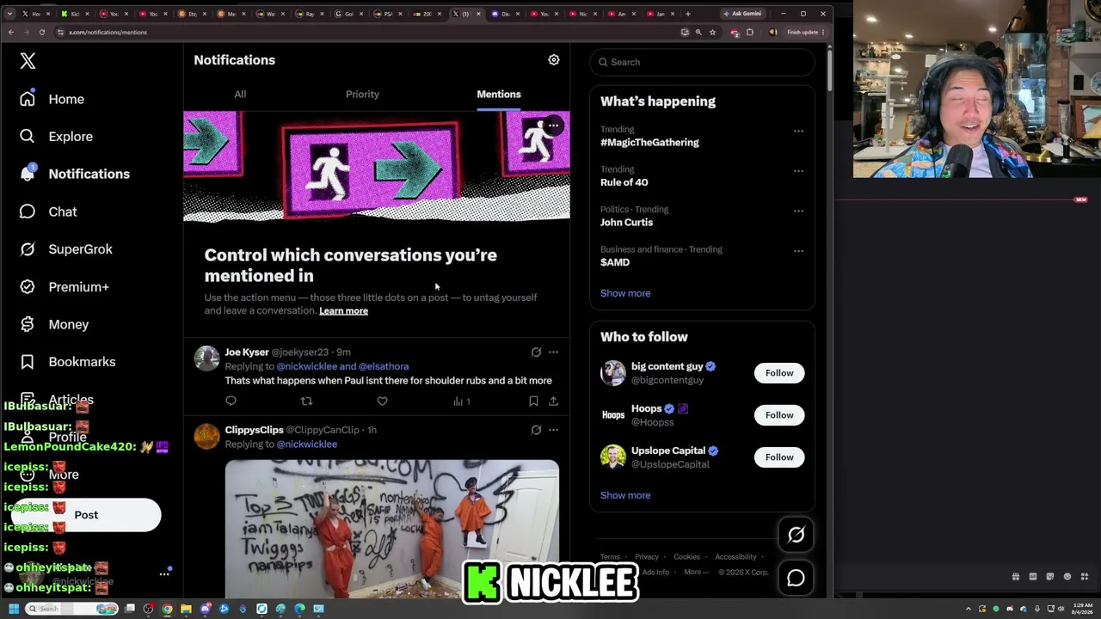1101x619 pixels.
Task: Open the floating chat messages button
Action: point(796,579)
